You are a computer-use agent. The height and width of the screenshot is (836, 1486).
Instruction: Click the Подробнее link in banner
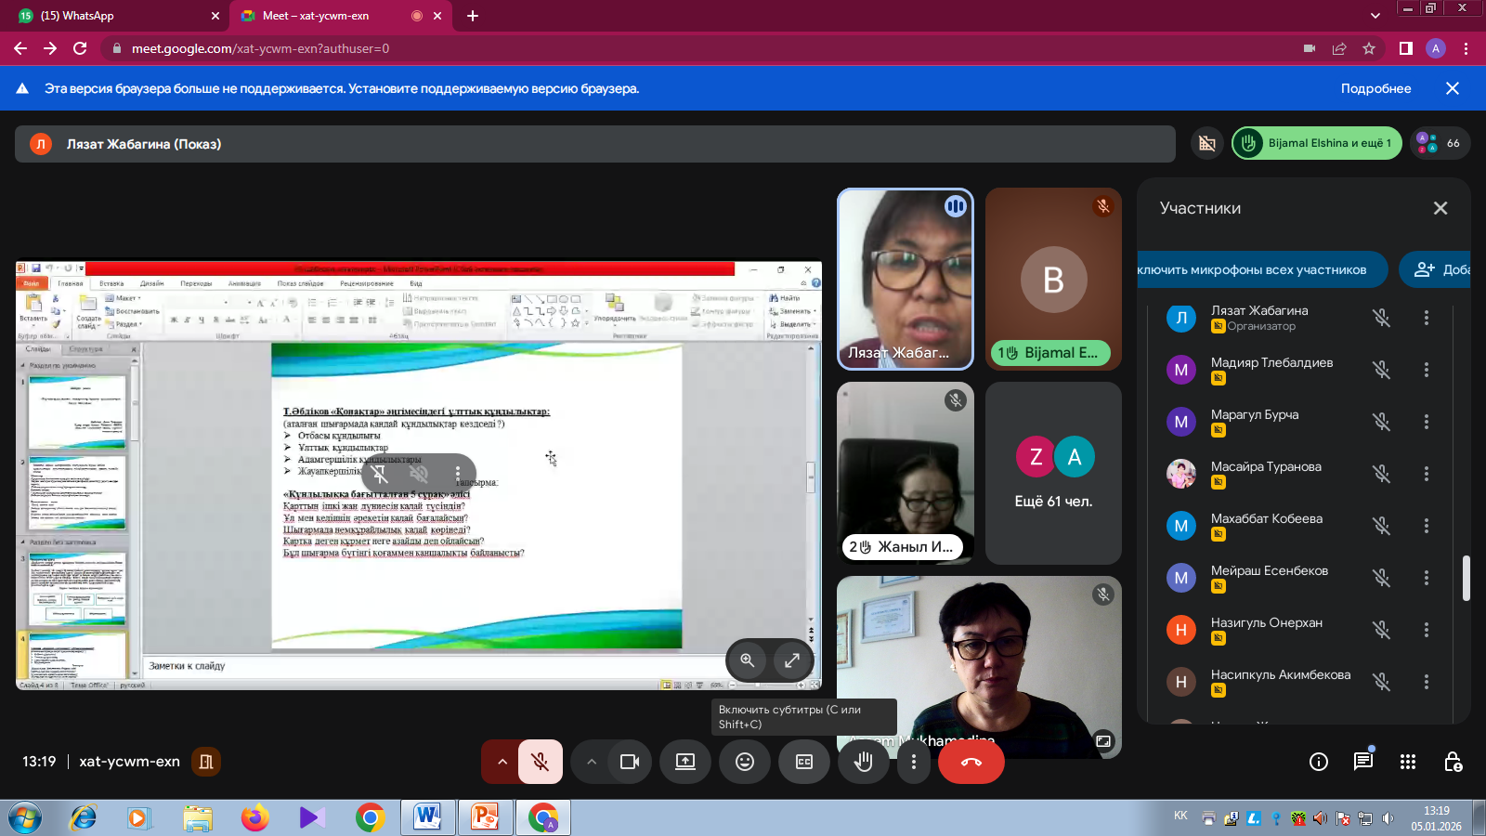(1375, 88)
